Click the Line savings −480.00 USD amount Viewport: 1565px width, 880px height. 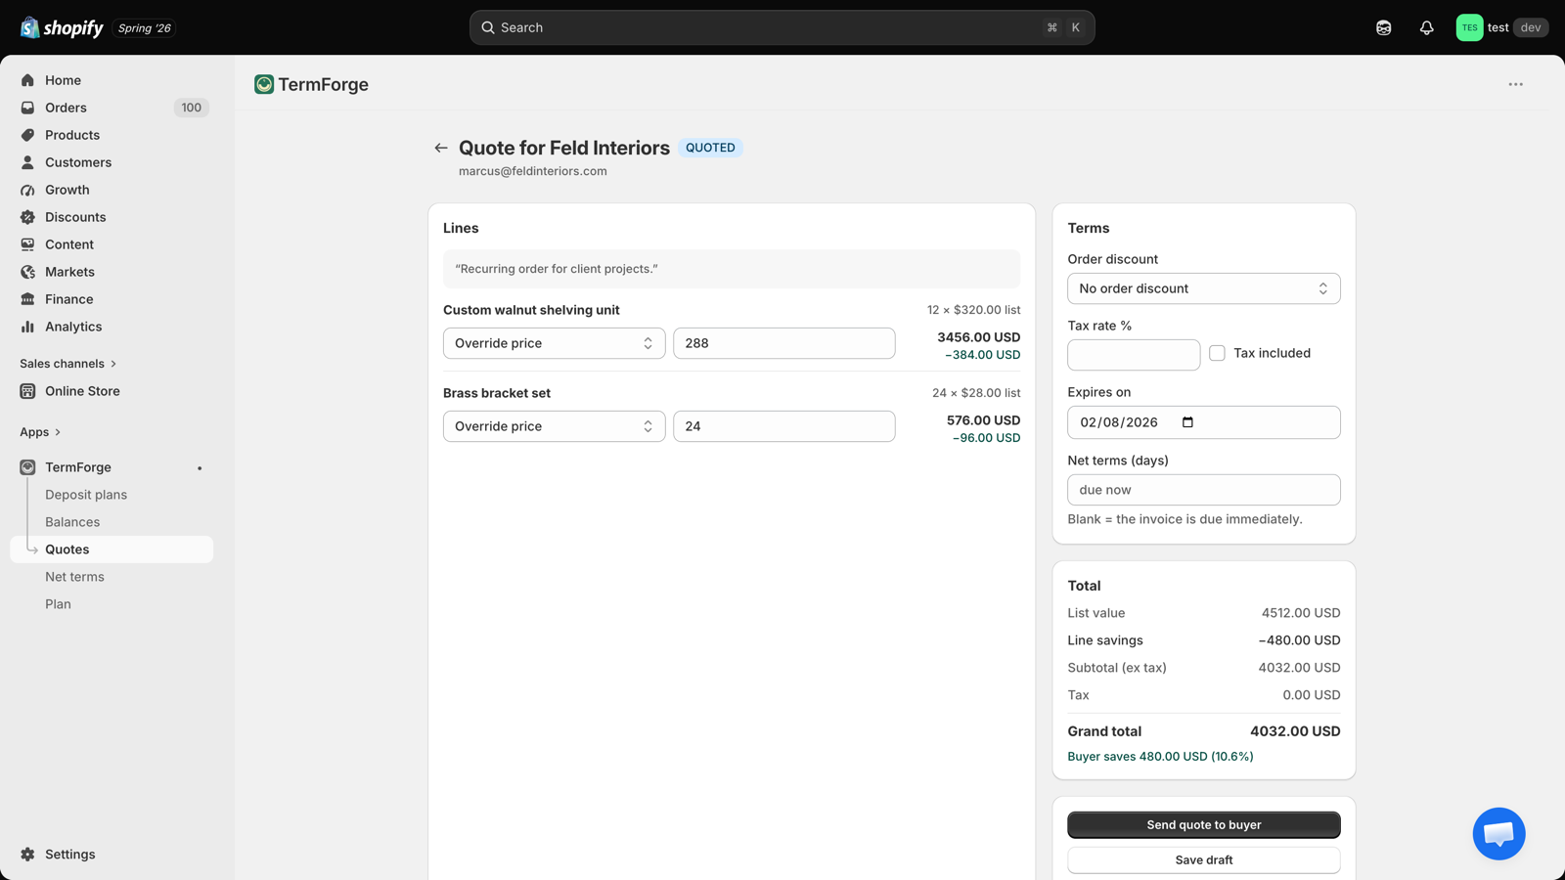1299,640
